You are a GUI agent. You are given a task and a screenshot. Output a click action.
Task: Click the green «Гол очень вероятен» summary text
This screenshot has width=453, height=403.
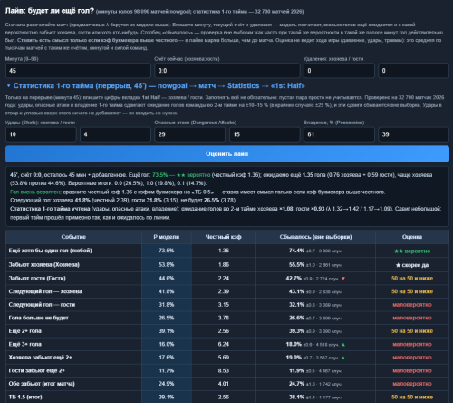35,192
